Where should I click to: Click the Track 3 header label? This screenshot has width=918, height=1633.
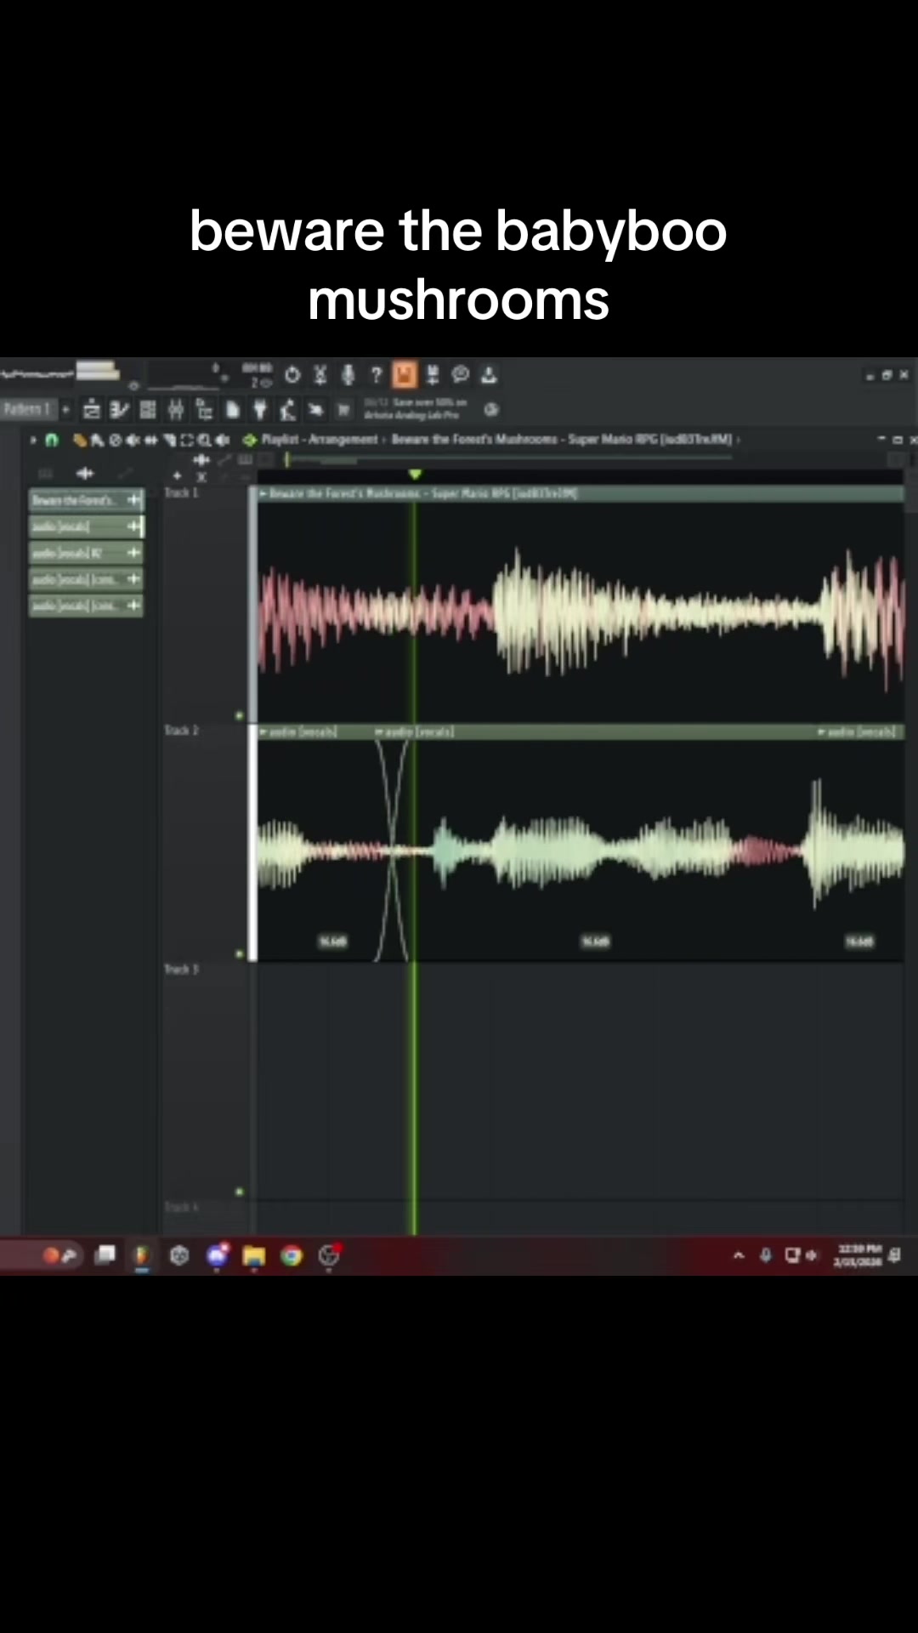tap(181, 969)
